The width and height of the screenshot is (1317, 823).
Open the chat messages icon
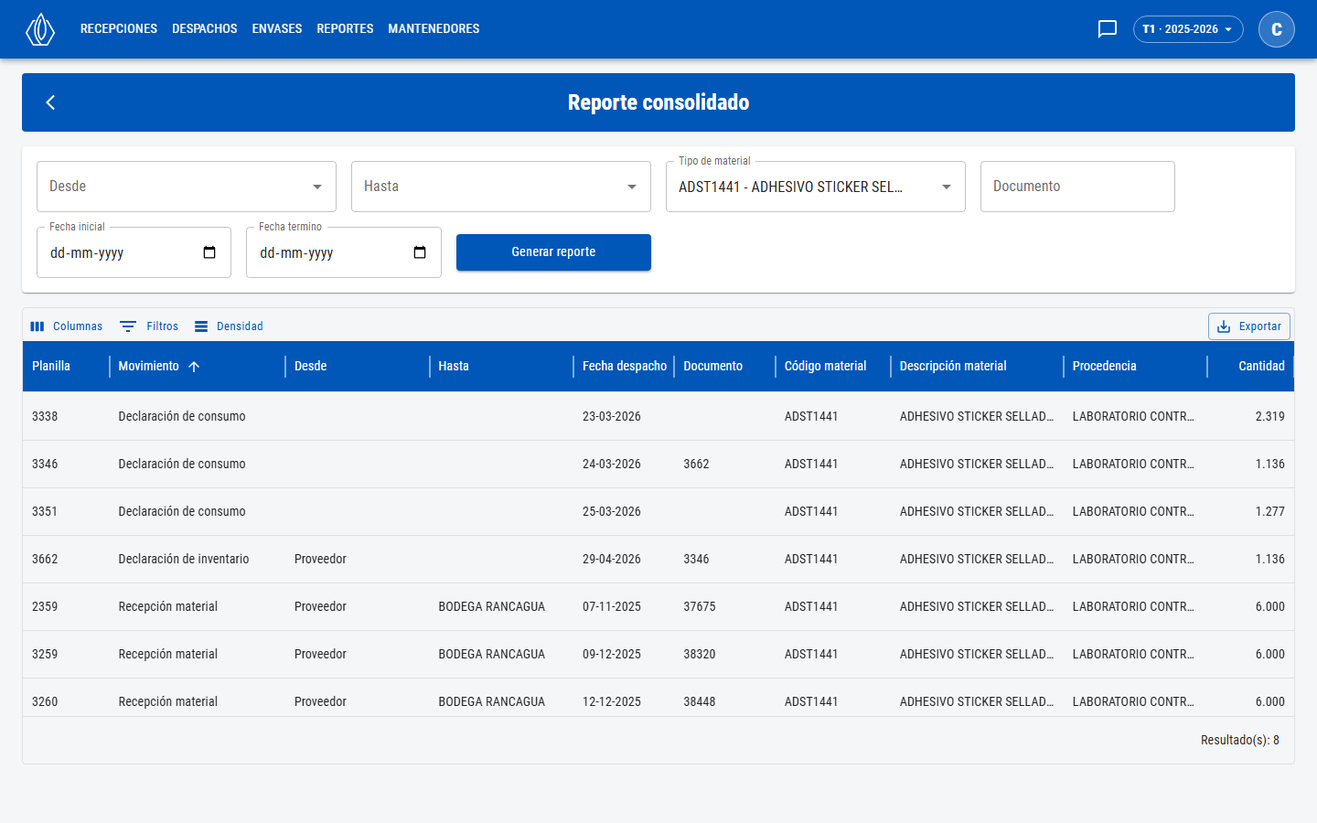click(x=1108, y=29)
